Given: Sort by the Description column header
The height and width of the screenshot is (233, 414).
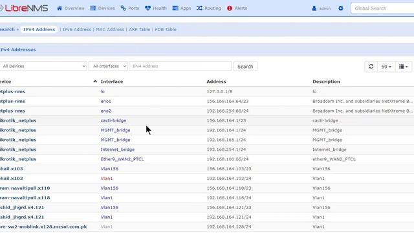Looking at the screenshot, I should pyautogui.click(x=326, y=82).
